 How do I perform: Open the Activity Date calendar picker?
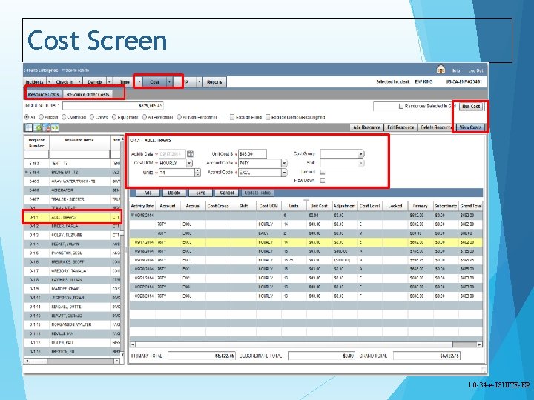tap(190, 154)
